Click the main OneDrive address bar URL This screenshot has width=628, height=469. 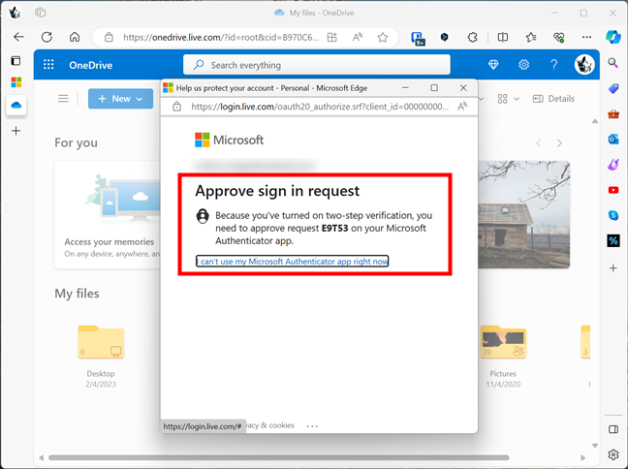click(x=221, y=37)
